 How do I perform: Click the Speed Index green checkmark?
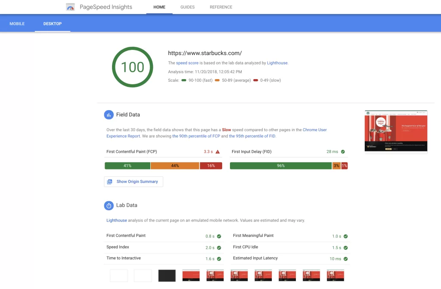pyautogui.click(x=219, y=248)
